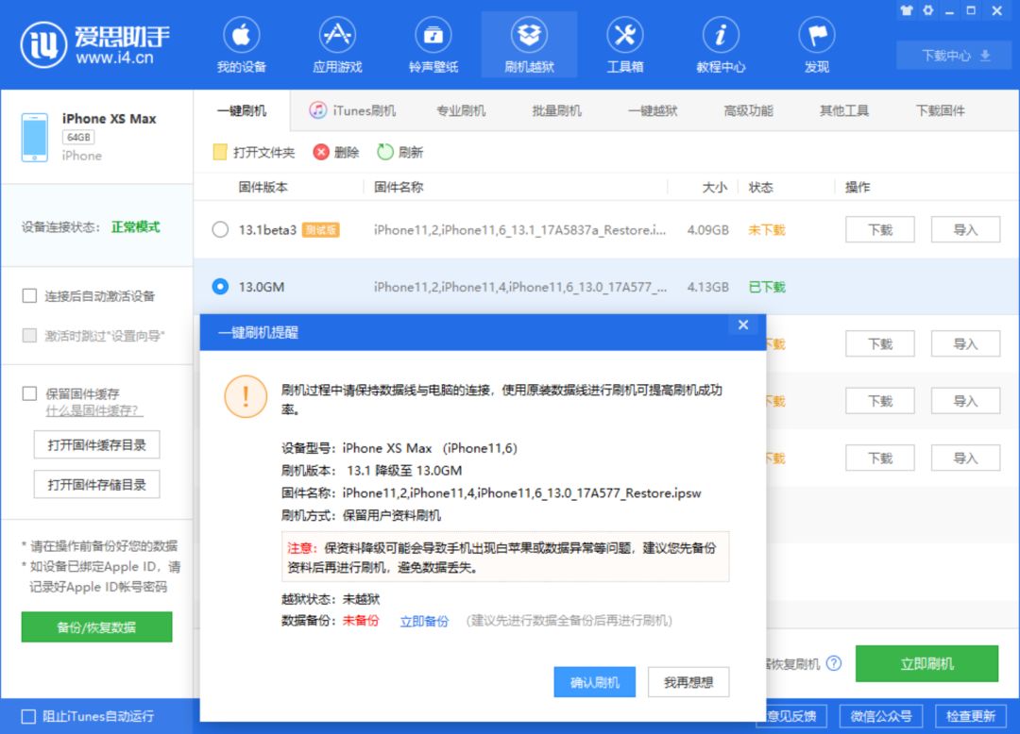Click the orange warning exclamation icon

[x=246, y=396]
